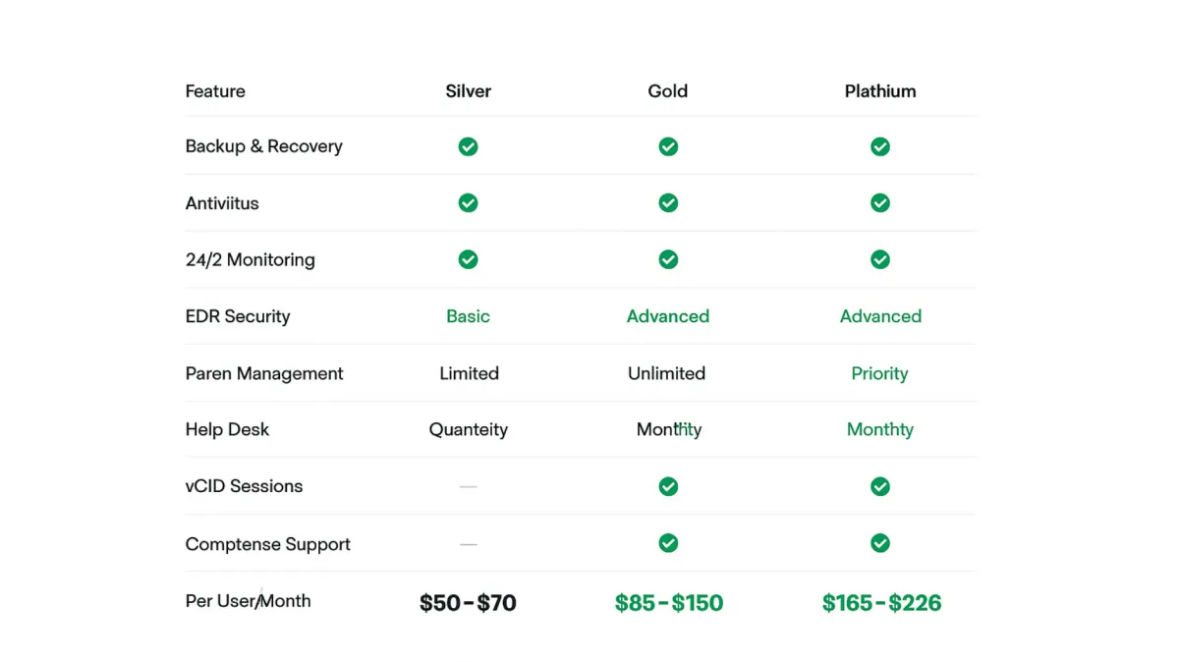Click the EDR Security feature row label

pos(238,316)
